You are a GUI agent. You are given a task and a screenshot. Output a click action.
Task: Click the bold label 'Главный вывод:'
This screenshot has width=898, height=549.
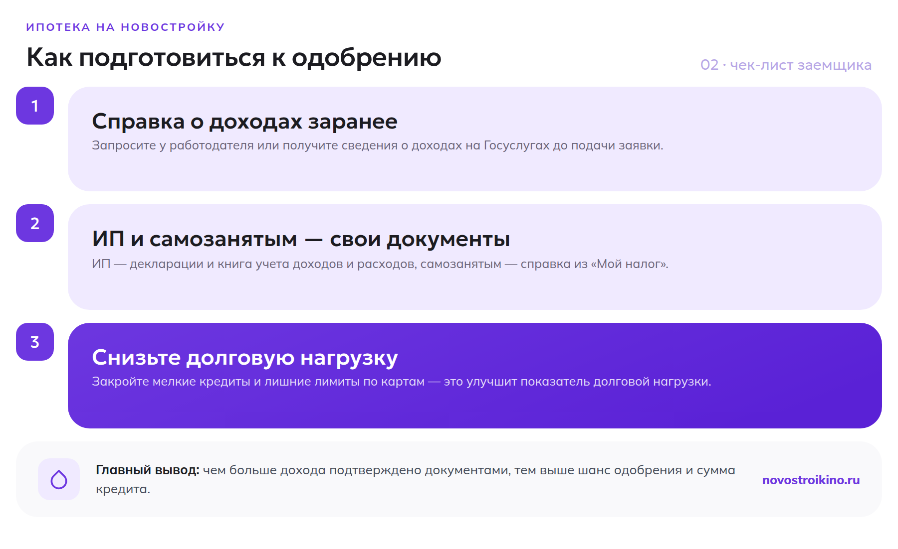(x=148, y=470)
